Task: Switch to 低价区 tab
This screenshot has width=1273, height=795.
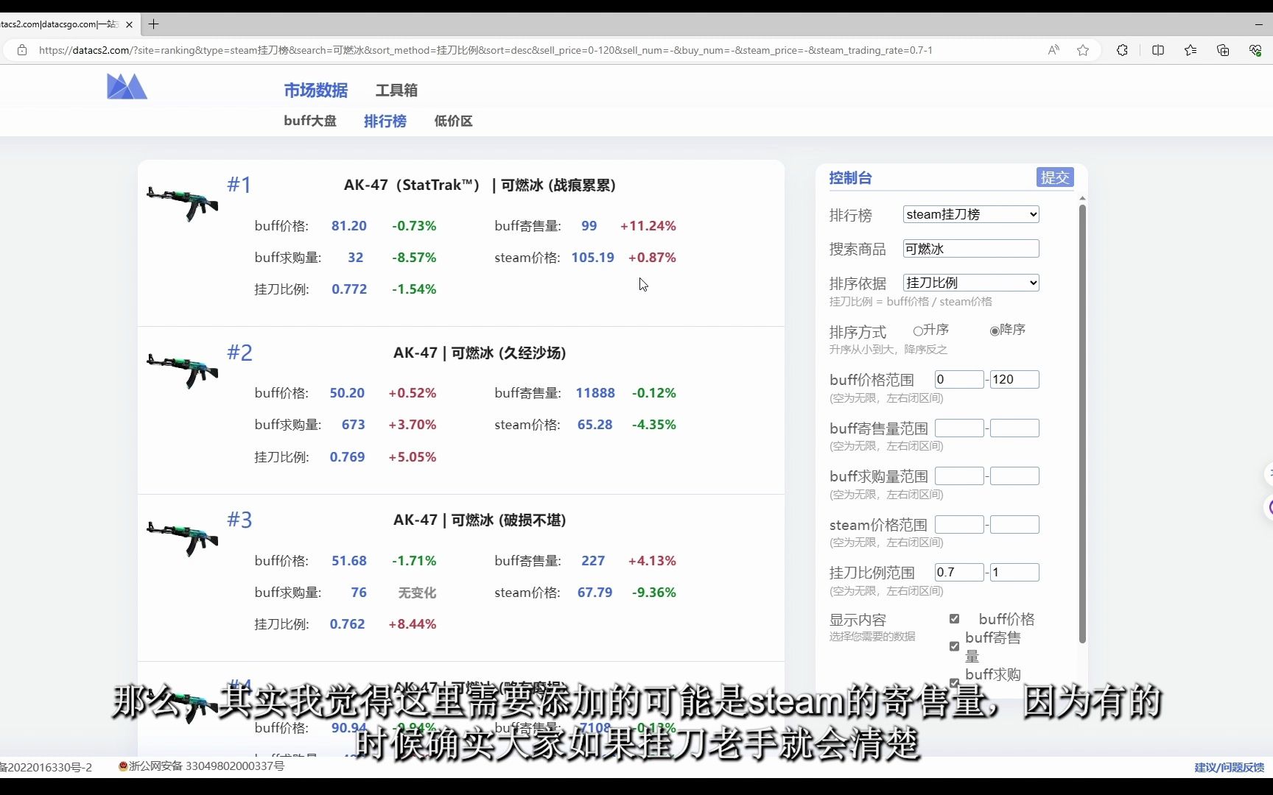Action: pyautogui.click(x=453, y=121)
